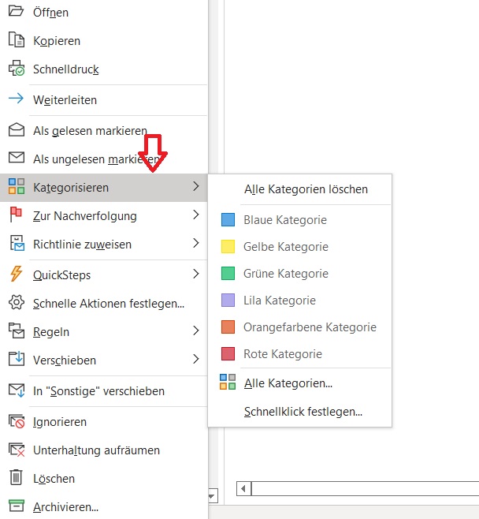Click the orange category color swatch

pyautogui.click(x=228, y=327)
